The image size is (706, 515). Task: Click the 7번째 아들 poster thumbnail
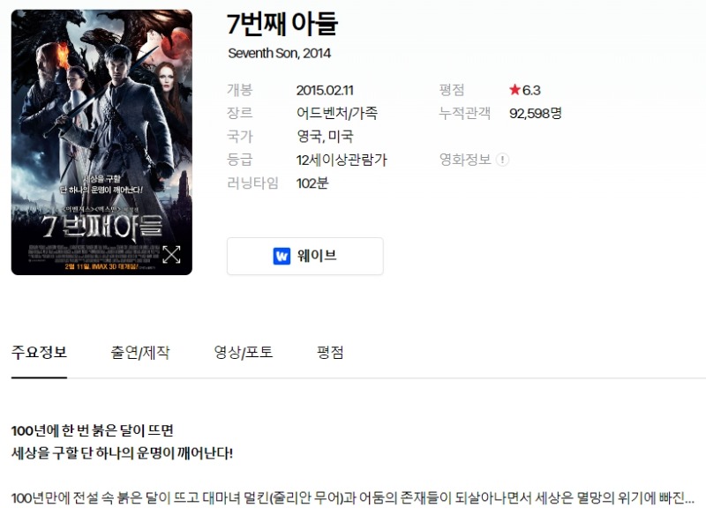click(x=101, y=142)
